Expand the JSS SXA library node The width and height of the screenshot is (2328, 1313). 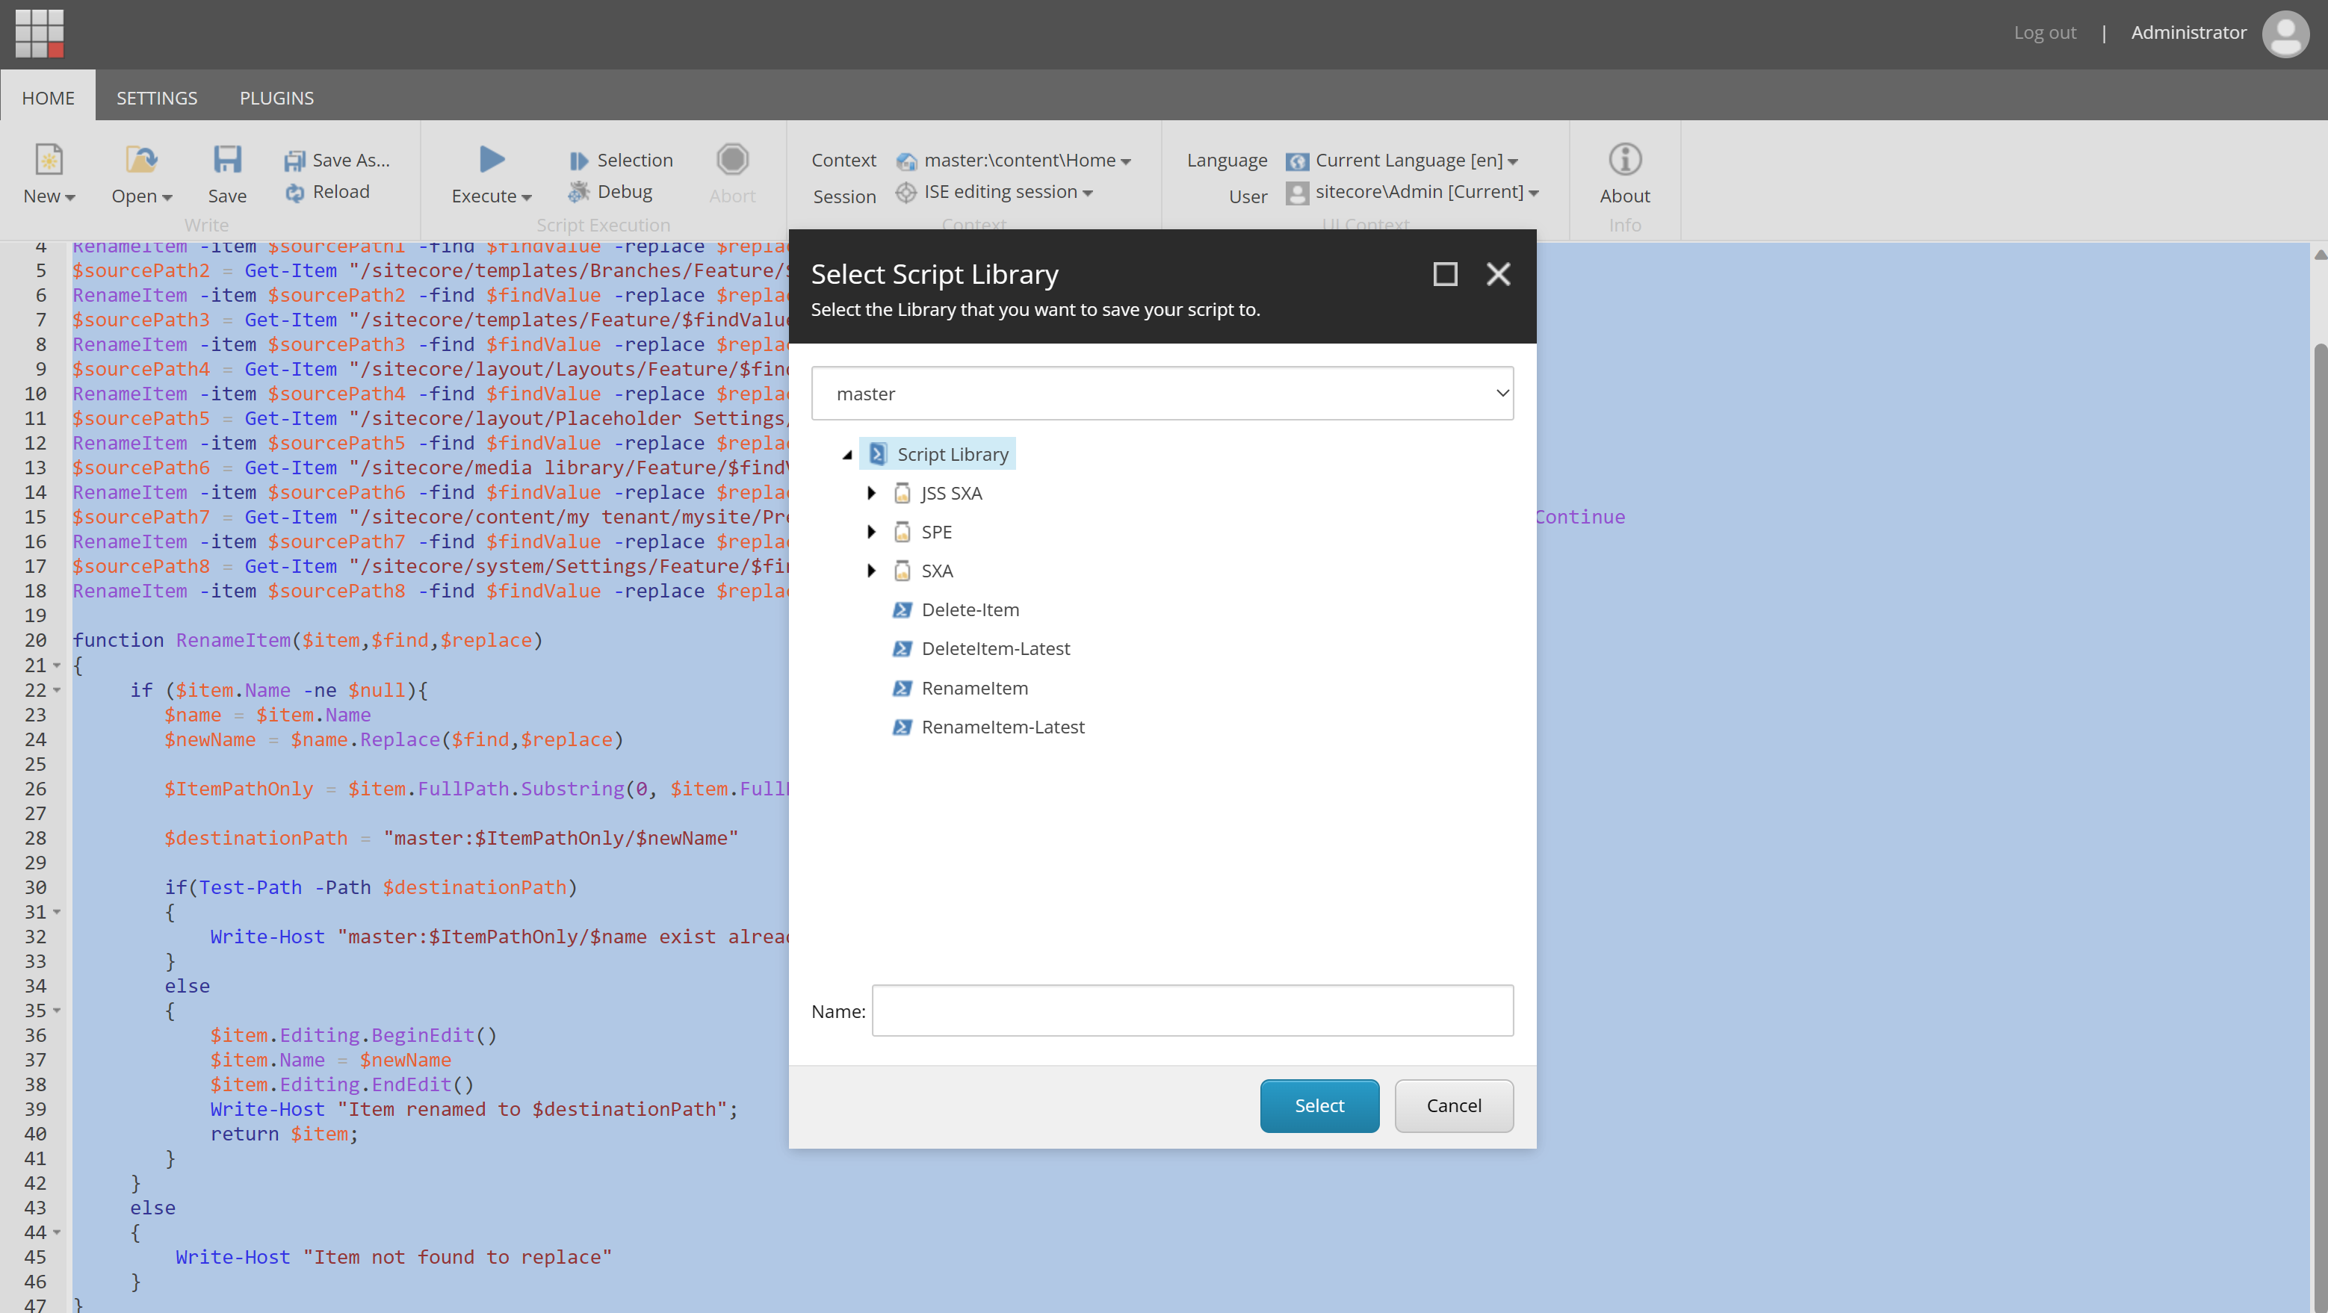(x=871, y=494)
